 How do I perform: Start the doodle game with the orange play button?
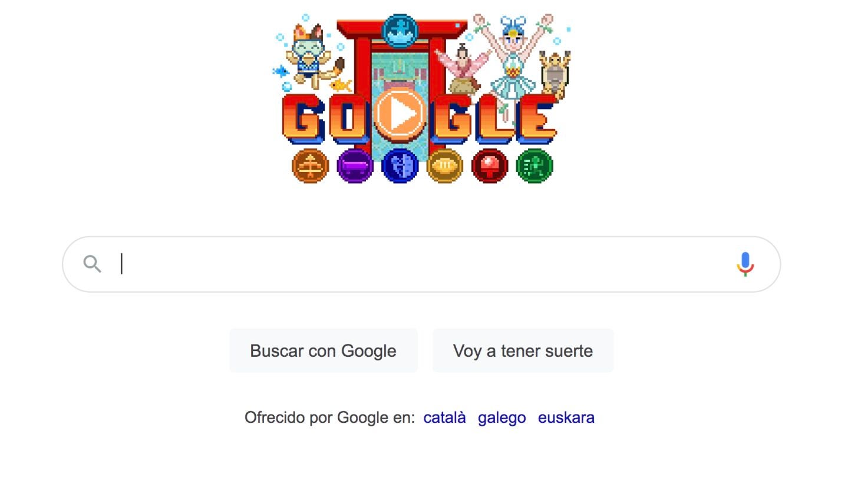point(400,114)
